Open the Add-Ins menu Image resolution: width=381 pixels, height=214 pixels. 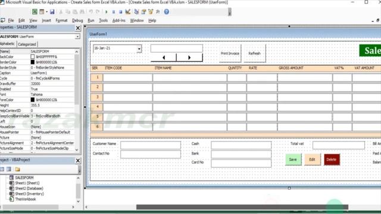point(119,21)
